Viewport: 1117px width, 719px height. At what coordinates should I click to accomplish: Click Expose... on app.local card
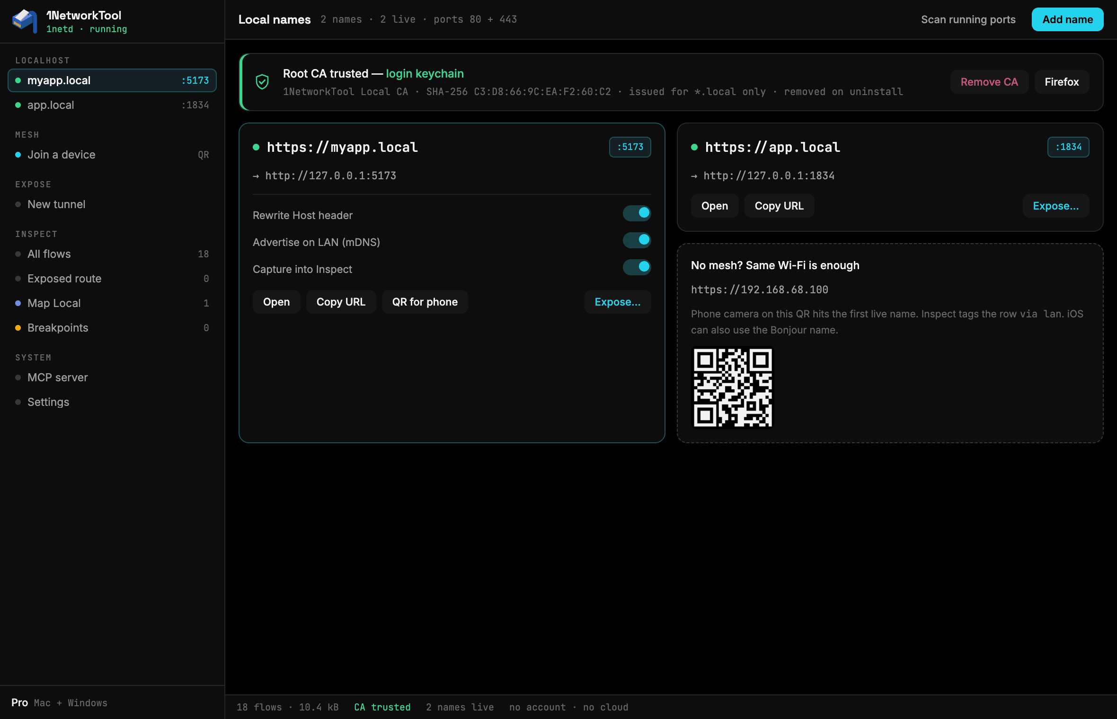(1056, 206)
